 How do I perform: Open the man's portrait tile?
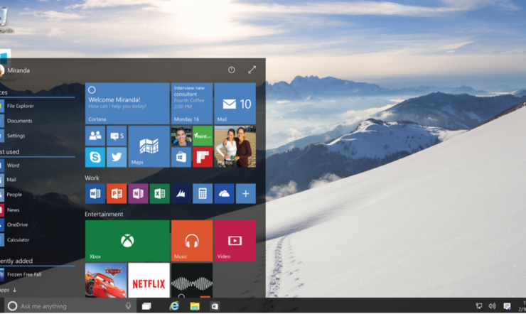click(x=181, y=136)
